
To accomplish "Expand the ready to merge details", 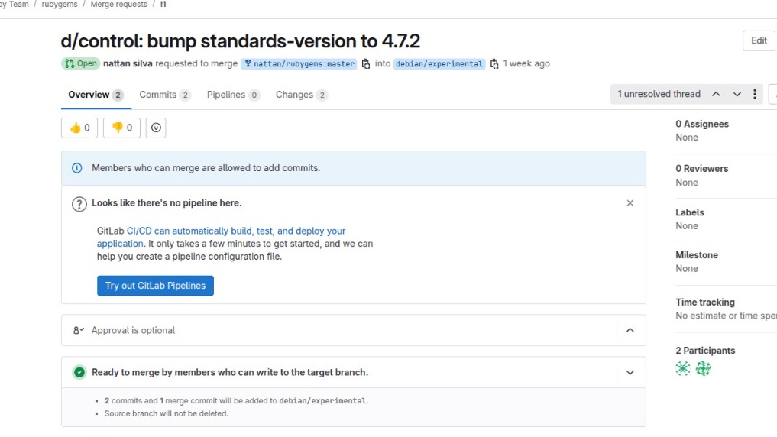I will pos(630,373).
